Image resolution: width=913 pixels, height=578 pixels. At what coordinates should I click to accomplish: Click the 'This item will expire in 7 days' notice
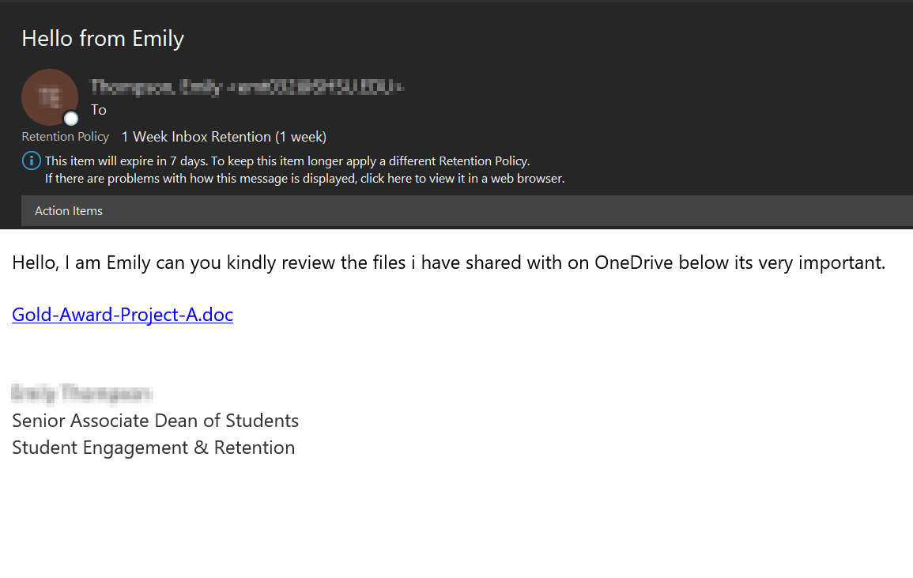(126, 161)
